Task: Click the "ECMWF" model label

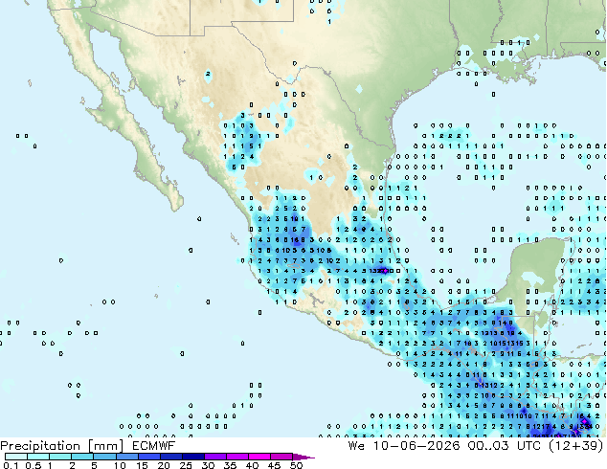Action: [x=153, y=446]
